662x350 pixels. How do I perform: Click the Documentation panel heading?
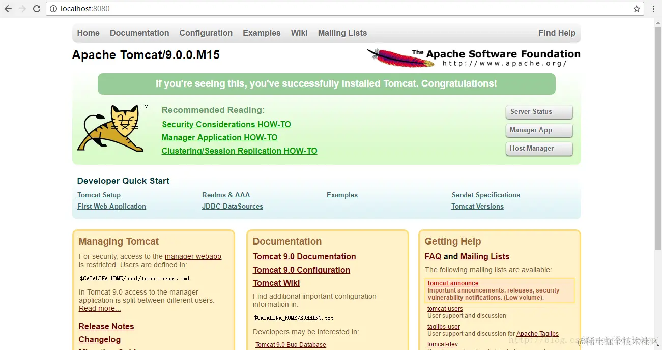pos(287,241)
